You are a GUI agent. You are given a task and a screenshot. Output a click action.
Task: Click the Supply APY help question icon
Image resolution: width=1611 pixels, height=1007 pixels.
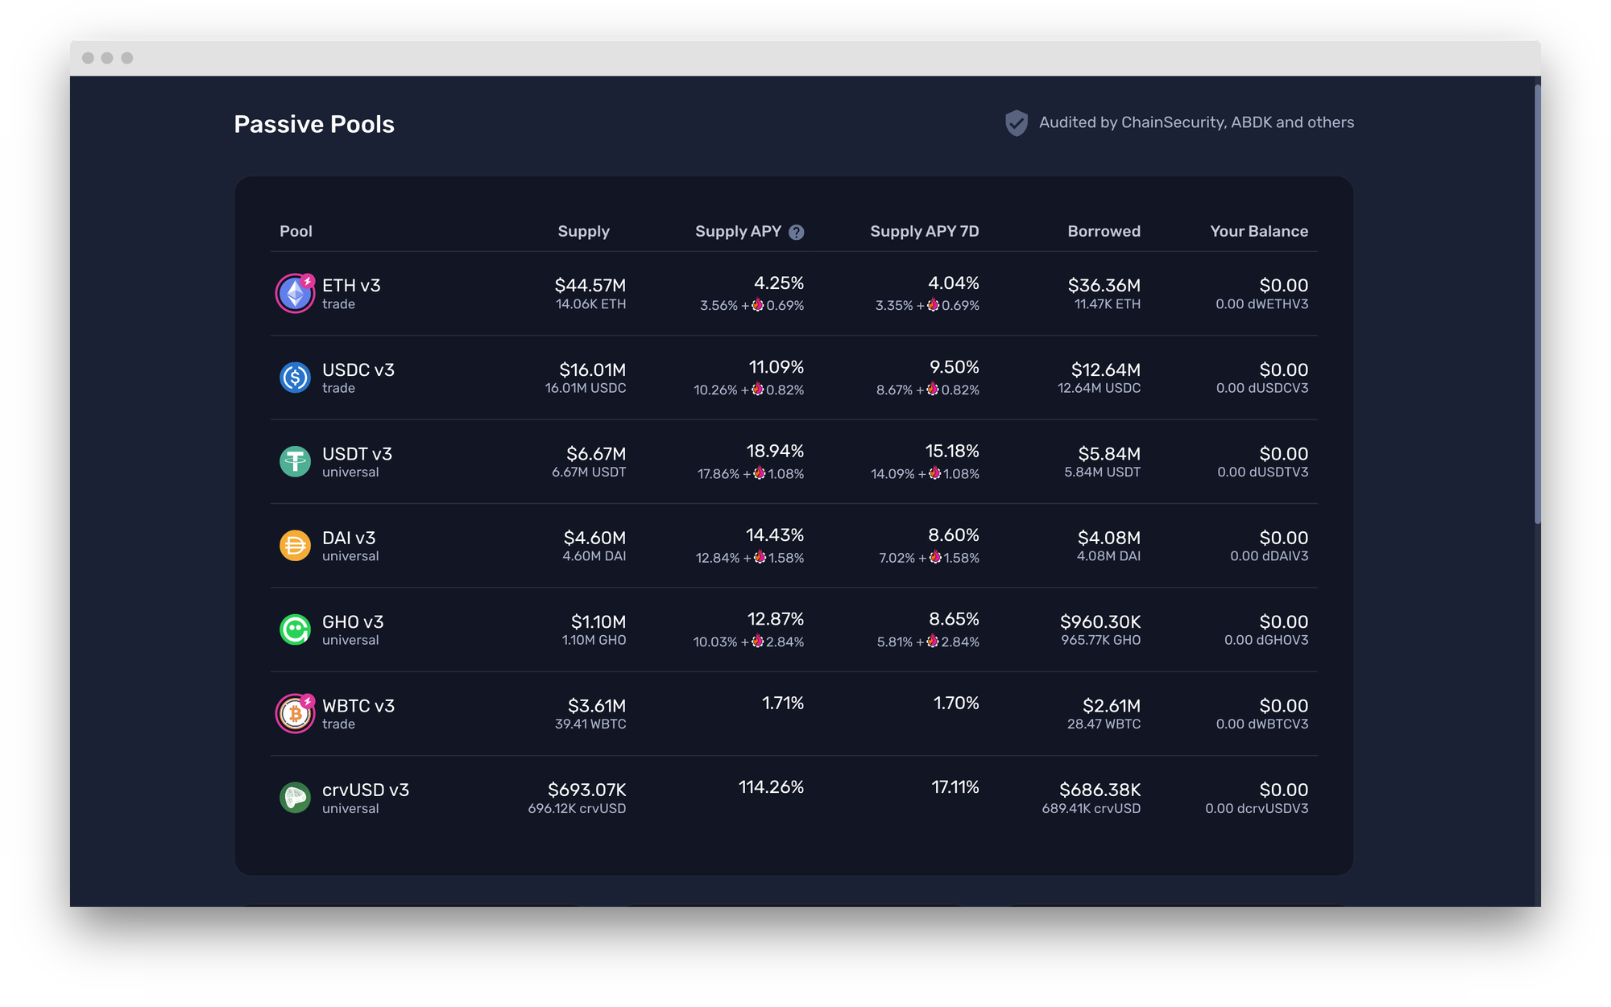click(796, 233)
